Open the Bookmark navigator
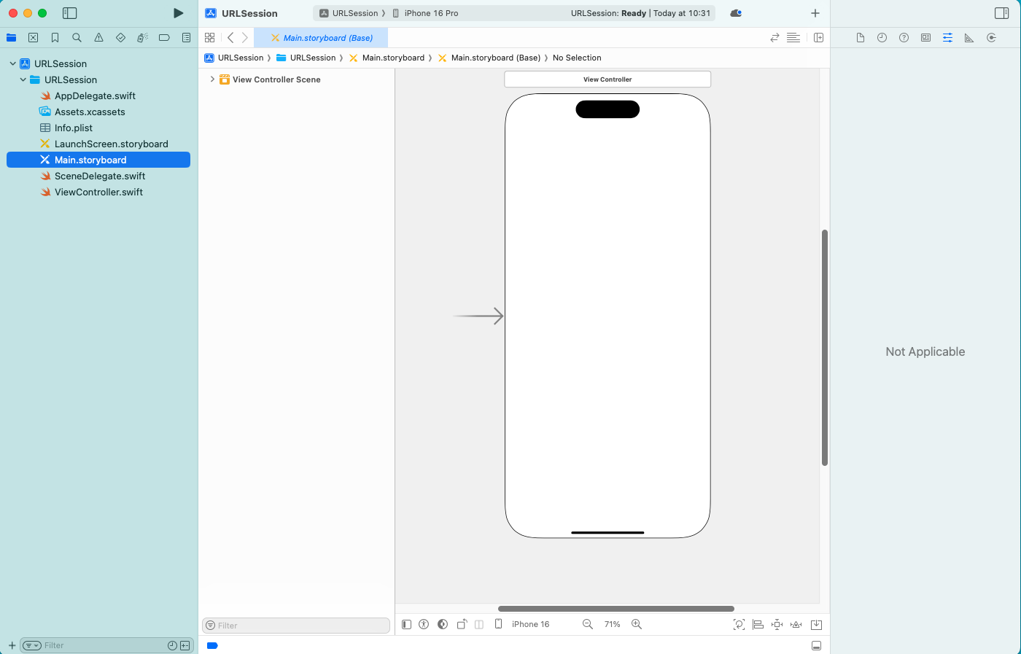Viewport: 1021px width, 654px height. point(55,38)
